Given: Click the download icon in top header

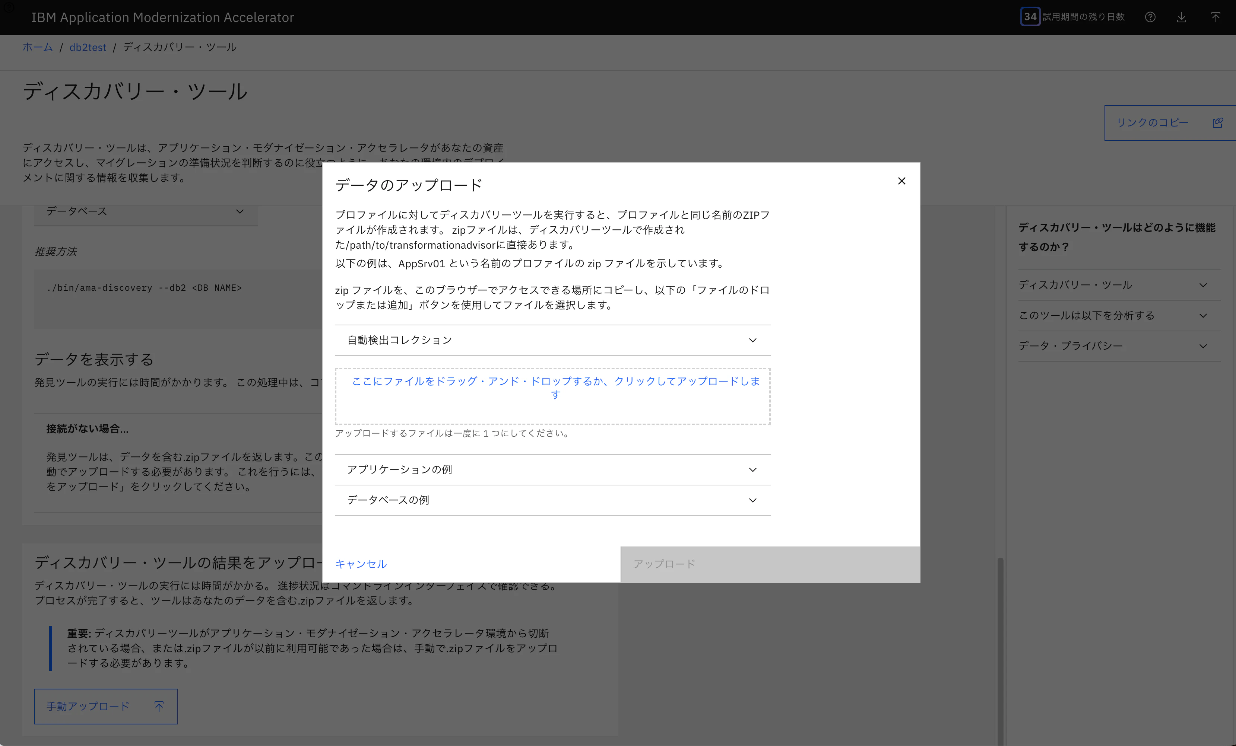Looking at the screenshot, I should [1181, 17].
